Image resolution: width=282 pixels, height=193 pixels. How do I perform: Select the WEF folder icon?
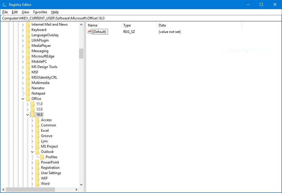tap(37, 178)
